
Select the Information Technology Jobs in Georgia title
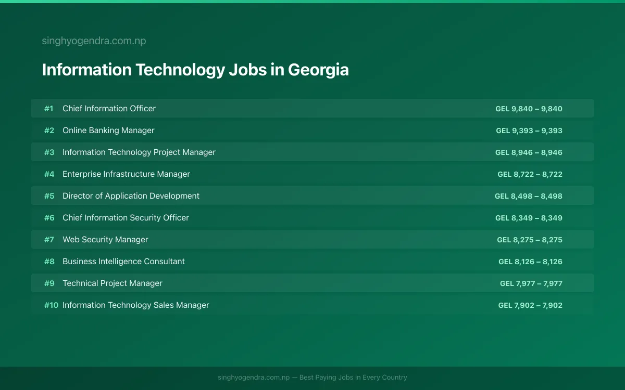[195, 70]
